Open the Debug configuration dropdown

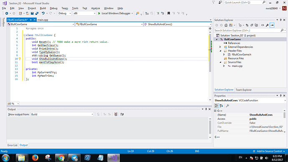point(65,13)
